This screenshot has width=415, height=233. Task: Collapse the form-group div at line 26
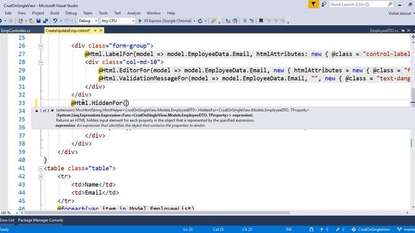click(41, 46)
